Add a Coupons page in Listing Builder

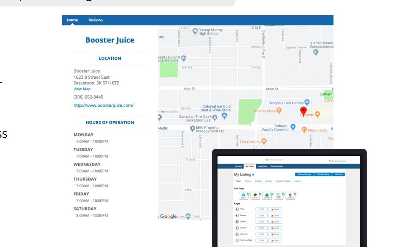(291, 196)
